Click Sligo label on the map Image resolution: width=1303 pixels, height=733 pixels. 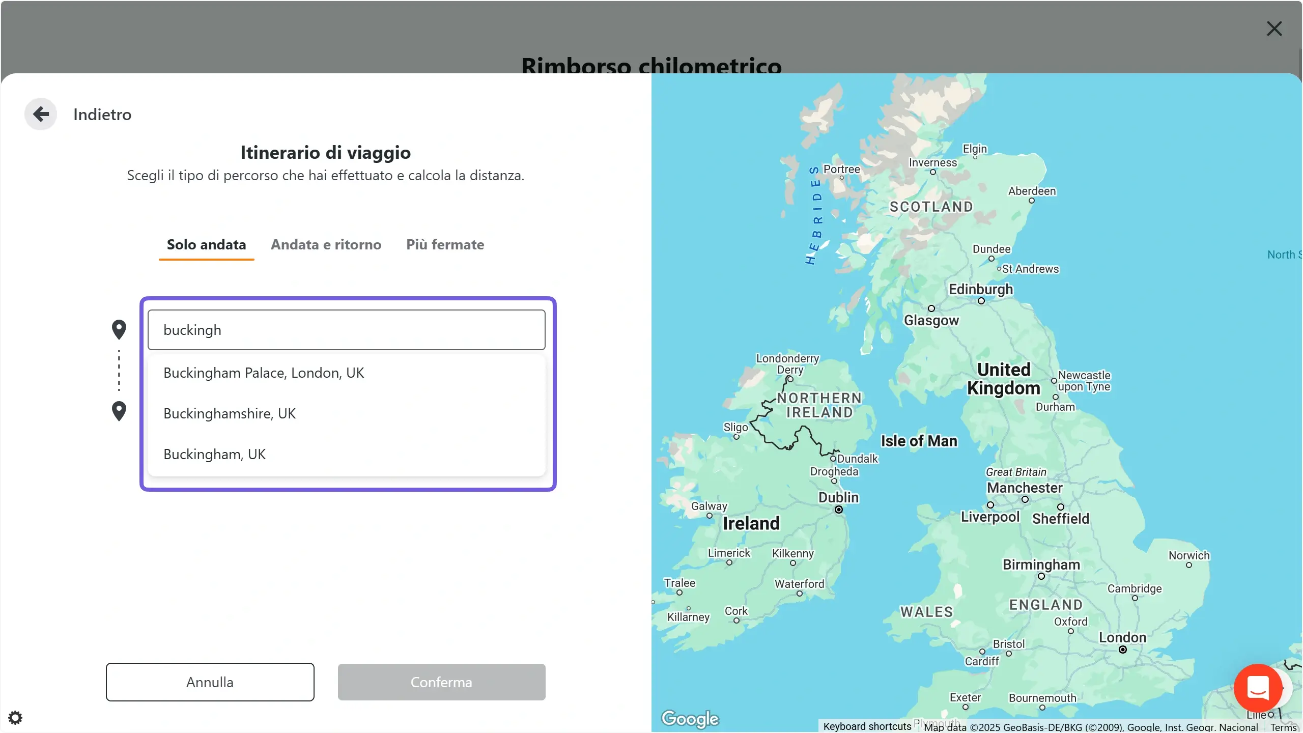(x=735, y=427)
